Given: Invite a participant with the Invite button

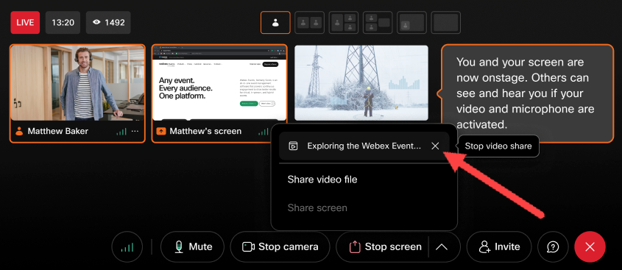Looking at the screenshot, I should 499,247.
